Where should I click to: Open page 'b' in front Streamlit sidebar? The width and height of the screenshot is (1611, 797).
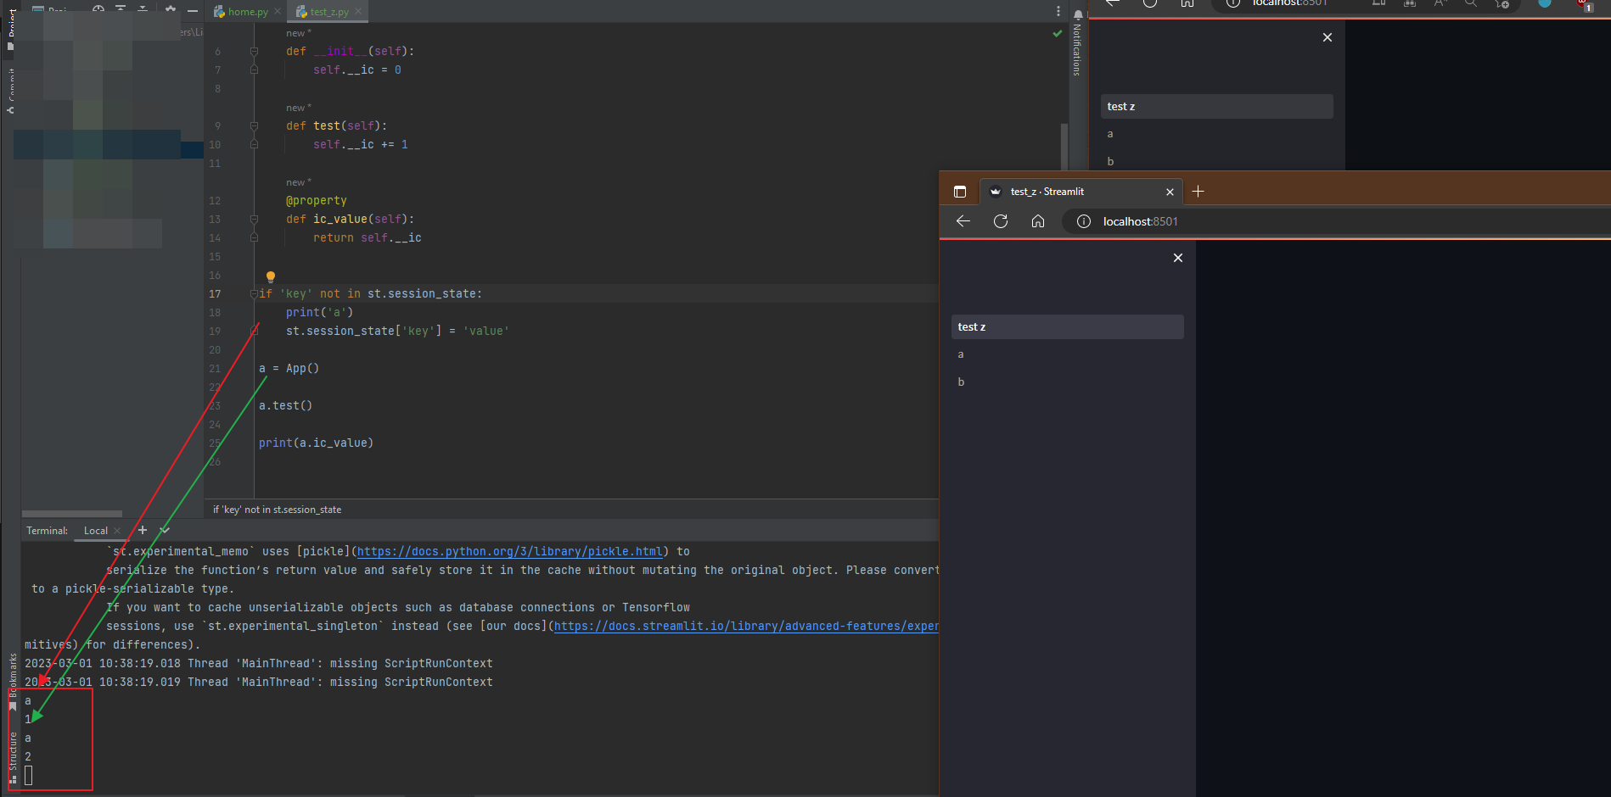coord(1068,382)
